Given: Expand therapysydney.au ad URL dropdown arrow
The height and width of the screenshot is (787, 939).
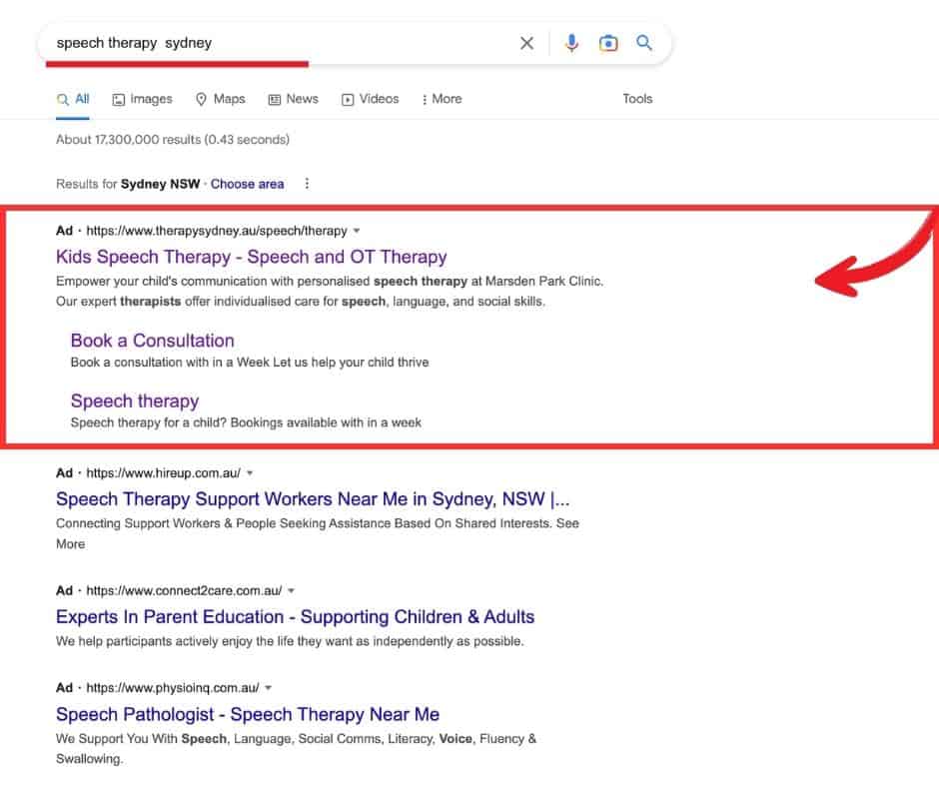Looking at the screenshot, I should tap(358, 231).
